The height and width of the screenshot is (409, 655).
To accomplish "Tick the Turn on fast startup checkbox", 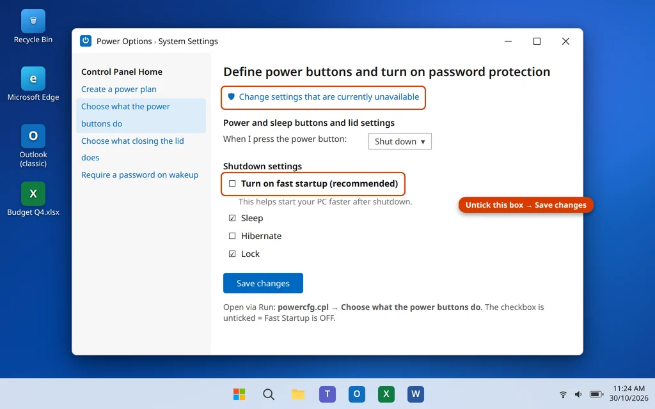I will pyautogui.click(x=232, y=183).
